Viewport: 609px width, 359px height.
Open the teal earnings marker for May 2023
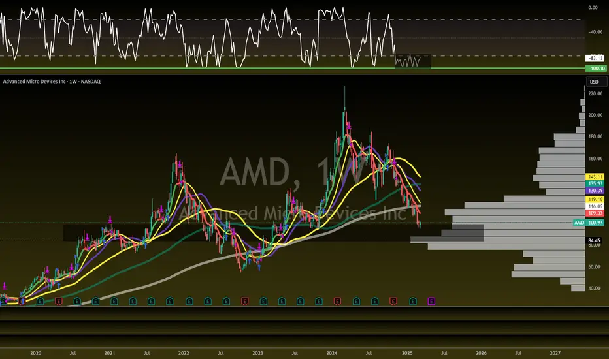pos(282,301)
